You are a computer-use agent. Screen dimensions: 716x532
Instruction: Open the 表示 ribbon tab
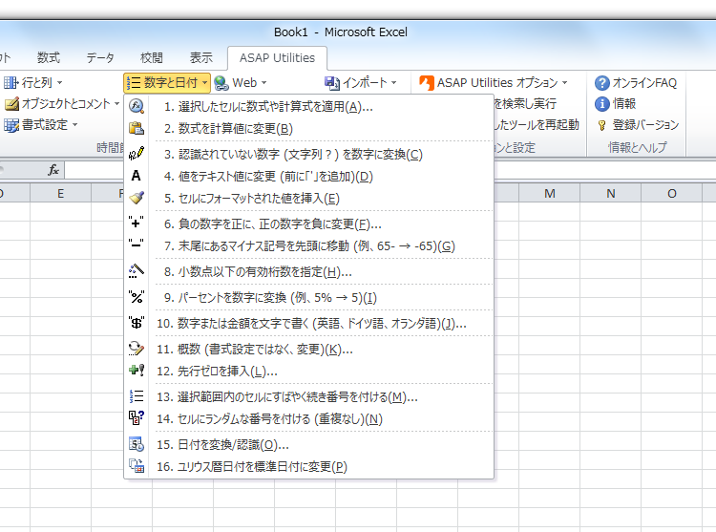(201, 57)
